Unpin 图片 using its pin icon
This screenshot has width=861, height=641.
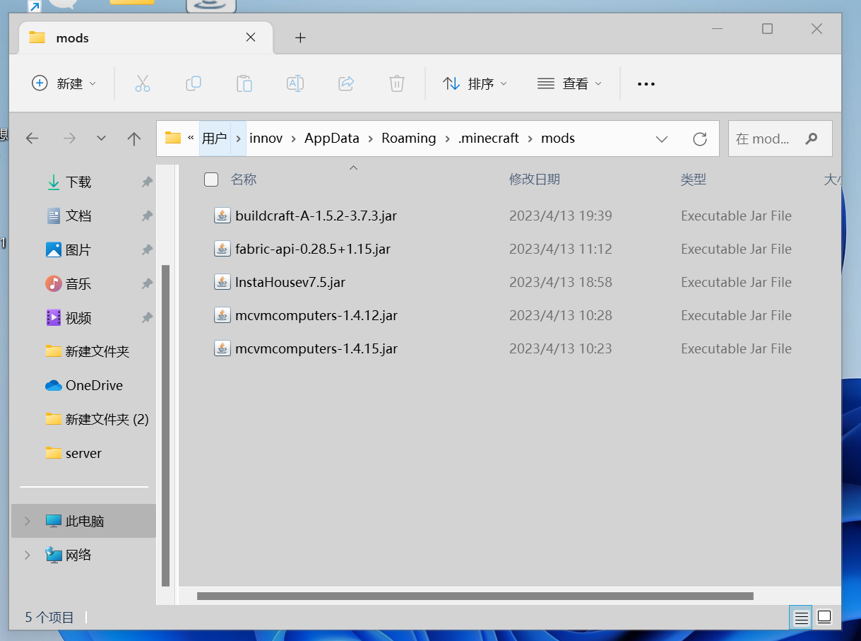pyautogui.click(x=147, y=250)
